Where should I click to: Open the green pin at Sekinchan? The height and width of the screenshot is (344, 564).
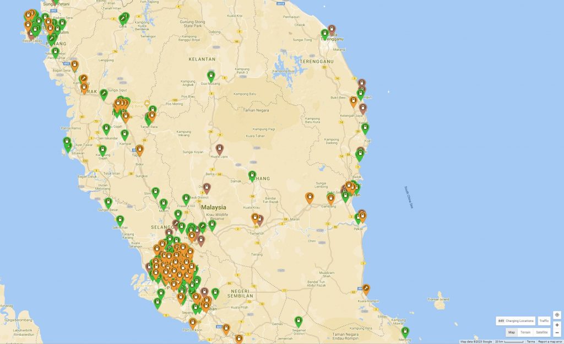tap(117, 218)
